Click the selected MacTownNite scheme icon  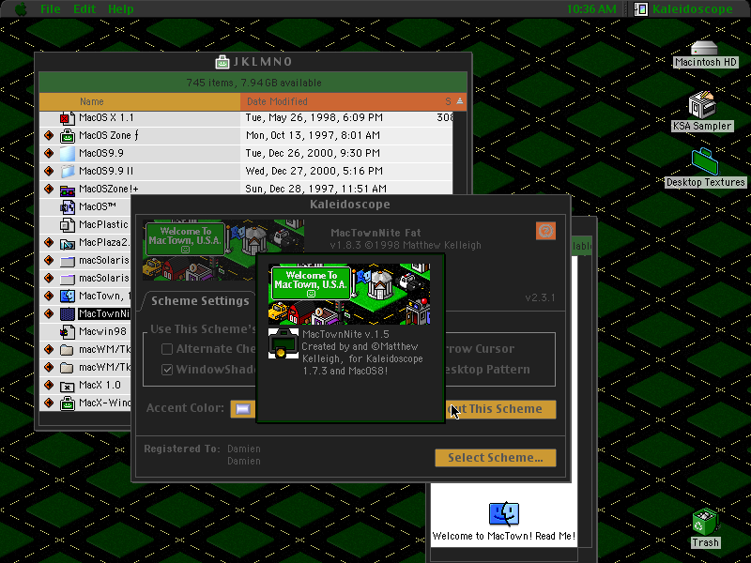coord(67,314)
